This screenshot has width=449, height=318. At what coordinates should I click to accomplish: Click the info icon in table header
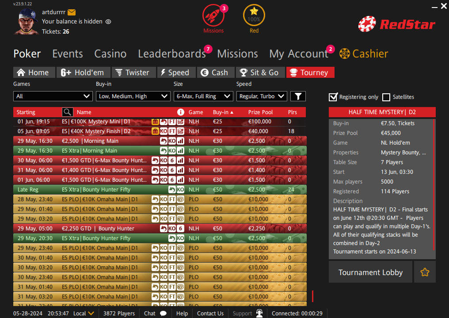click(x=180, y=112)
